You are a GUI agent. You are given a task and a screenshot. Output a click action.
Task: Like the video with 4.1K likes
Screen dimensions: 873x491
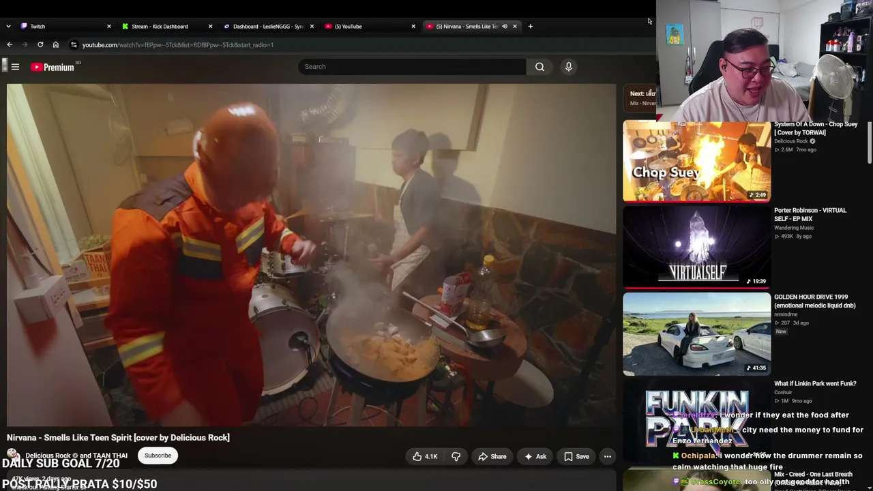coord(424,456)
